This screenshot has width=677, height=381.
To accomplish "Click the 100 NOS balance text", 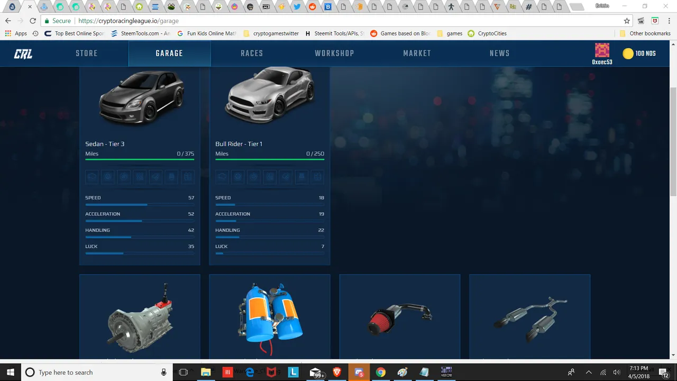I will (x=645, y=53).
